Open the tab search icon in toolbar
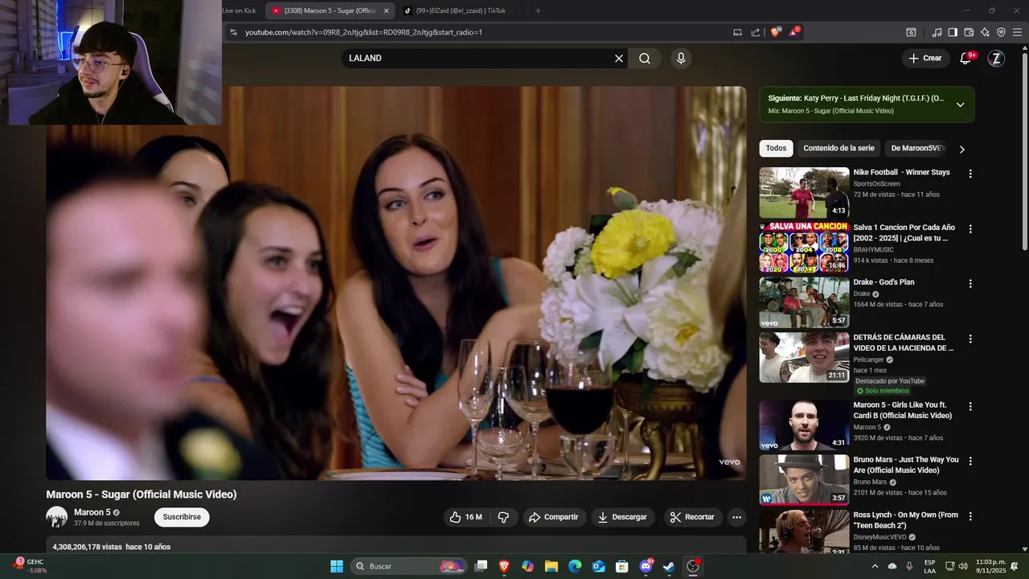Viewport: 1029px width, 579px height. tap(911, 32)
